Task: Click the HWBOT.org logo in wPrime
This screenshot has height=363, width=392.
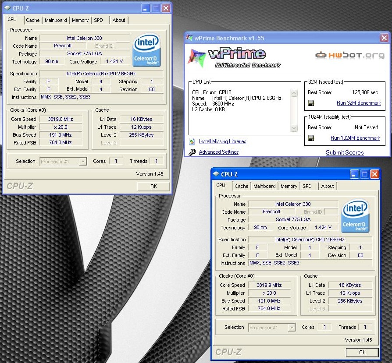Action: pyautogui.click(x=349, y=55)
